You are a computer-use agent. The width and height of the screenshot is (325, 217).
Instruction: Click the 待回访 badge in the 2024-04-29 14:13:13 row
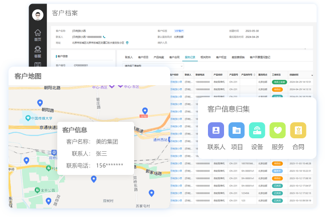[x=277, y=89]
